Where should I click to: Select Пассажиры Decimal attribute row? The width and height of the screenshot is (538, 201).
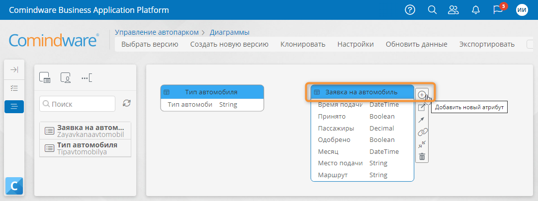point(362,128)
